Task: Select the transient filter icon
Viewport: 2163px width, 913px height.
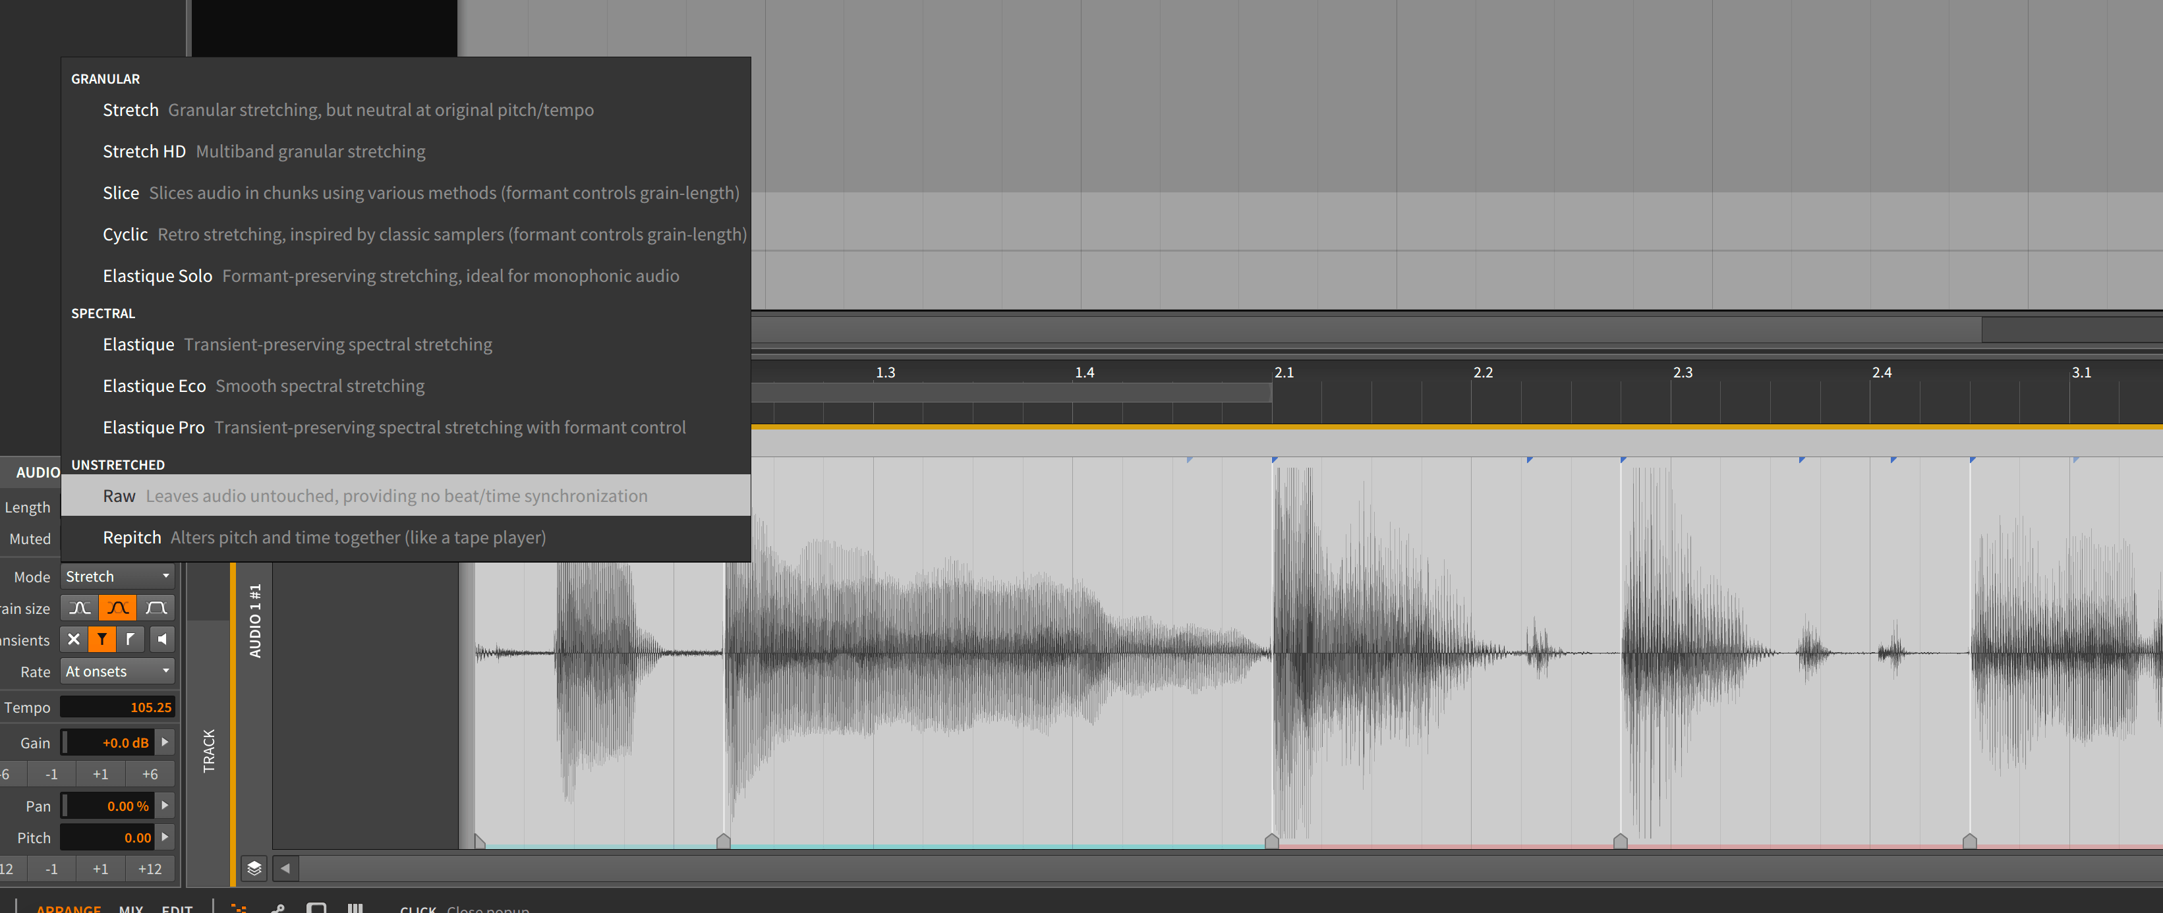Action: pyautogui.click(x=102, y=638)
